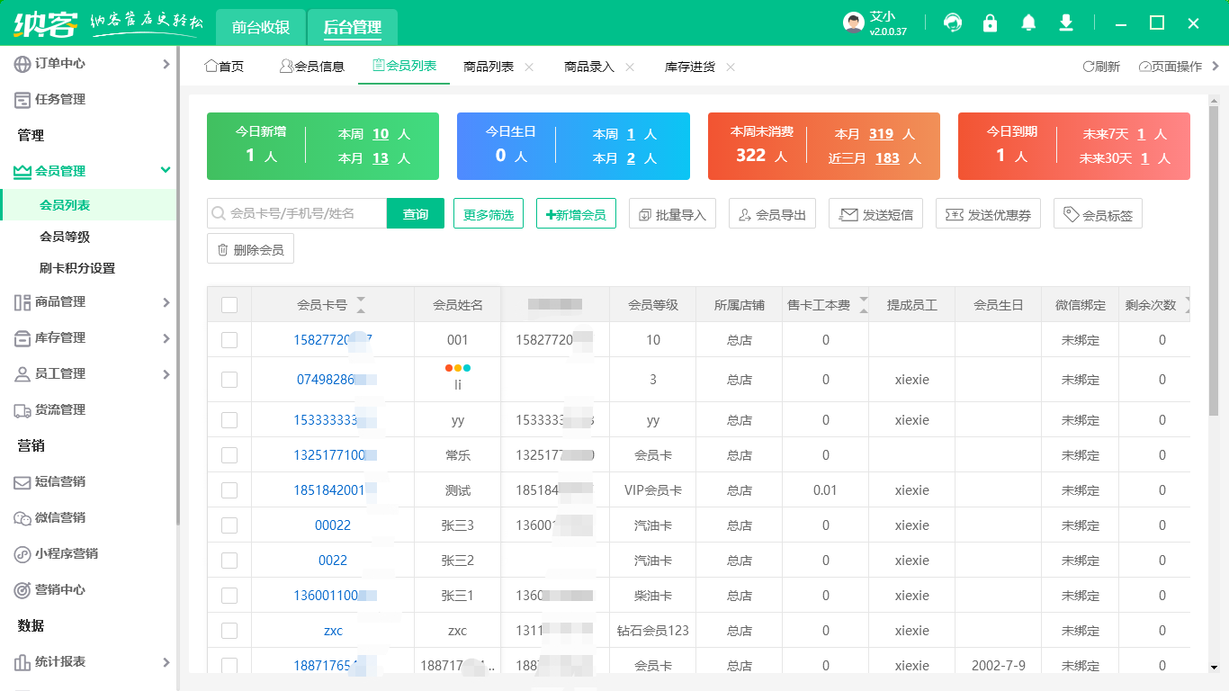
Task: Open 短信营销 in the sidebar
Action: [x=60, y=481]
